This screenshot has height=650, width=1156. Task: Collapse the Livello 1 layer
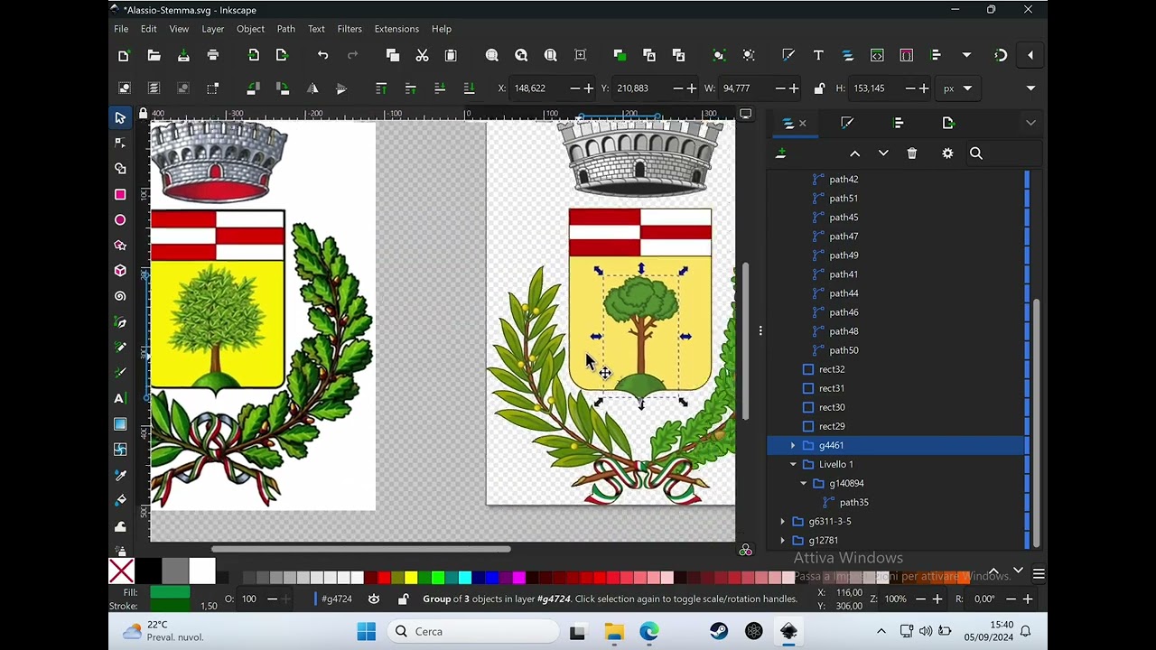pos(793,464)
